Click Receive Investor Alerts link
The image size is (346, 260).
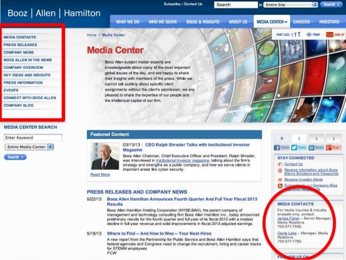point(303,180)
